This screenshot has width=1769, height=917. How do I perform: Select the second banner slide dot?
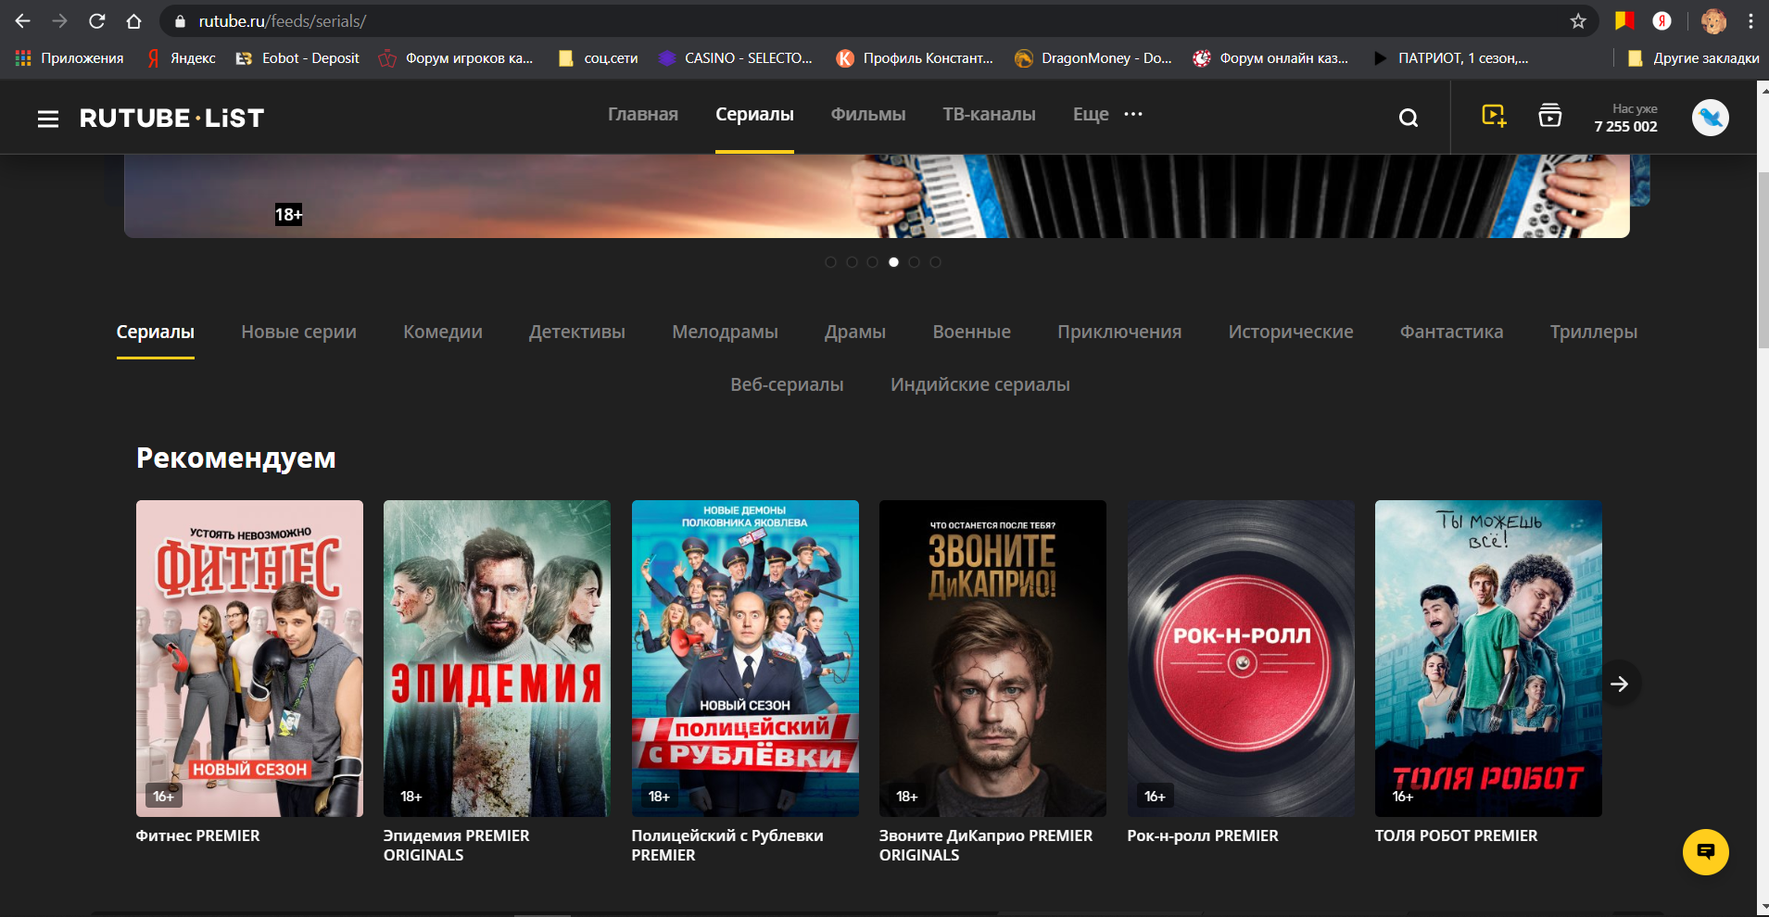(x=852, y=262)
